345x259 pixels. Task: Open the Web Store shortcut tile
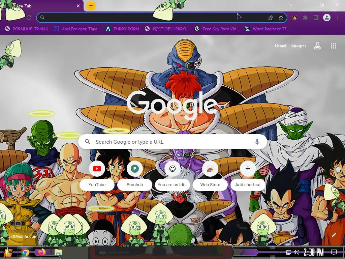pyautogui.click(x=210, y=176)
